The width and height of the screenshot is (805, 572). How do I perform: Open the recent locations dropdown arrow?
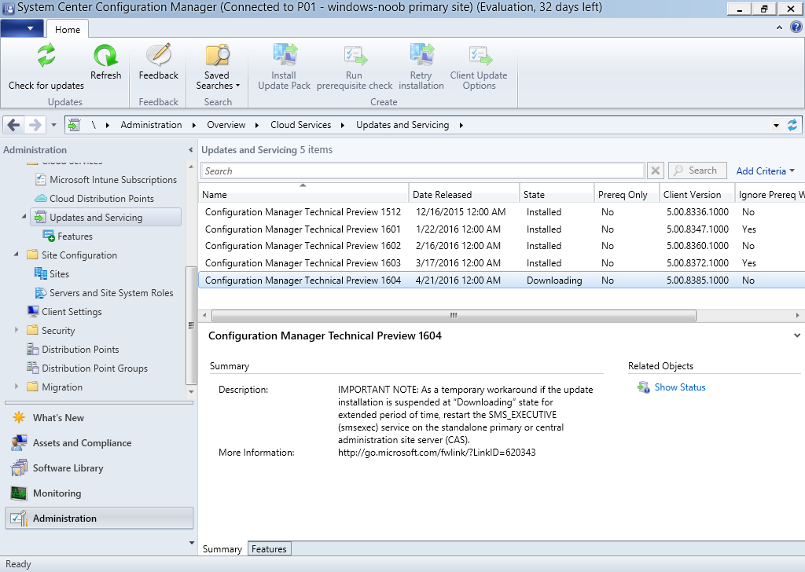coord(53,125)
